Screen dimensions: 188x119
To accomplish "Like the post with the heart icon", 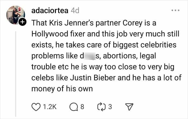I will click(x=36, y=107).
